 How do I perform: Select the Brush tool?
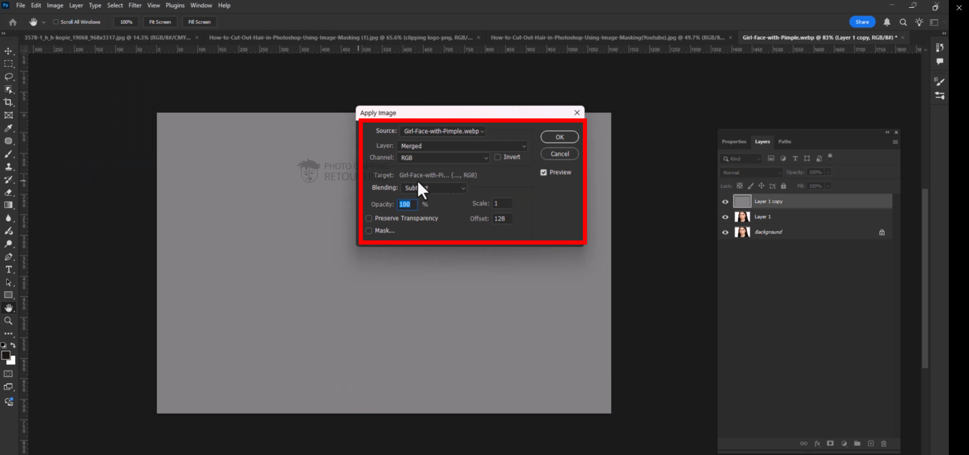(x=8, y=154)
